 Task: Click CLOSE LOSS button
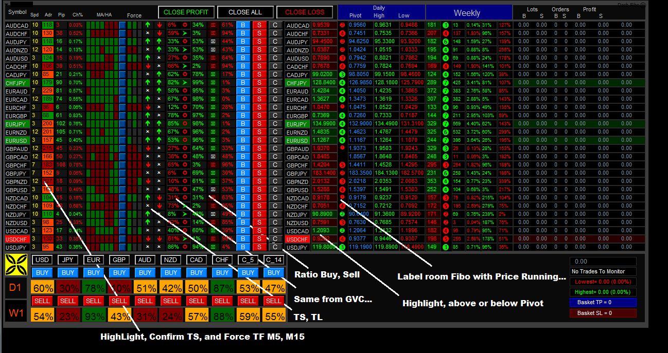coord(304,12)
